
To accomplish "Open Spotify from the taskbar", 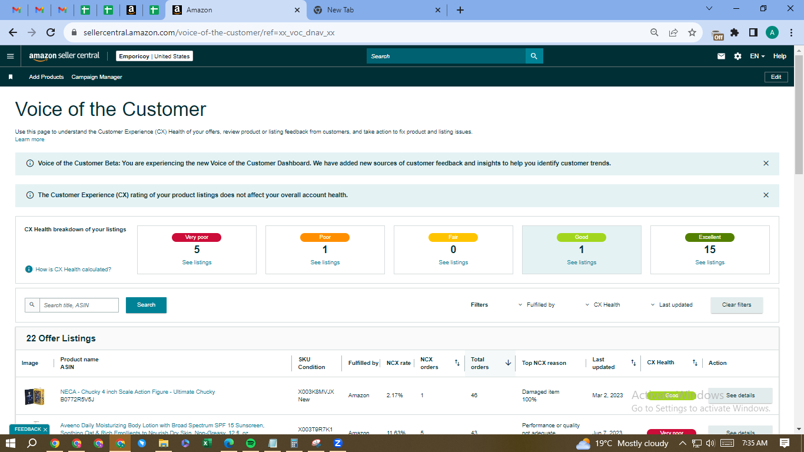I will click(x=251, y=443).
